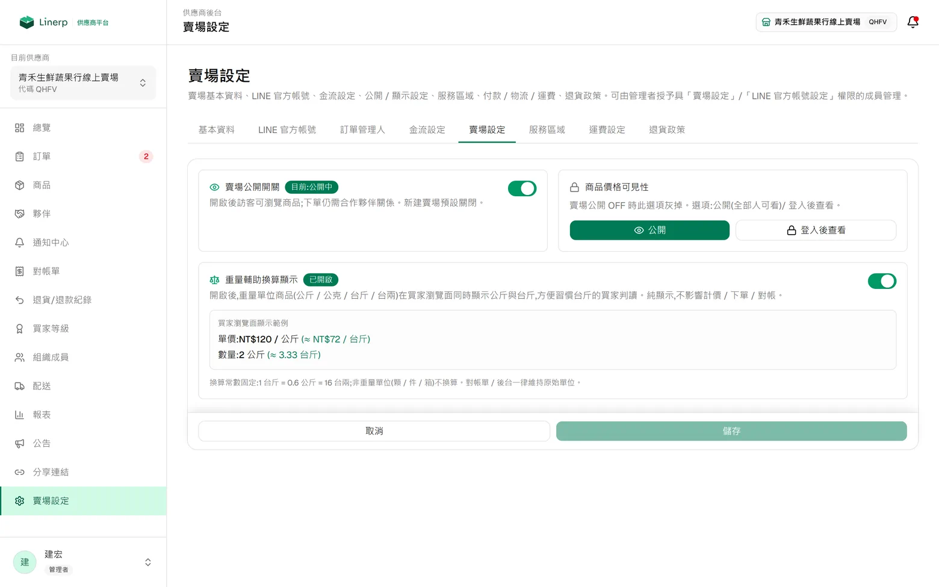939x587 pixels.
Task: Click the 退貨/退款紀錄 undo arrow icon
Action: (x=19, y=300)
